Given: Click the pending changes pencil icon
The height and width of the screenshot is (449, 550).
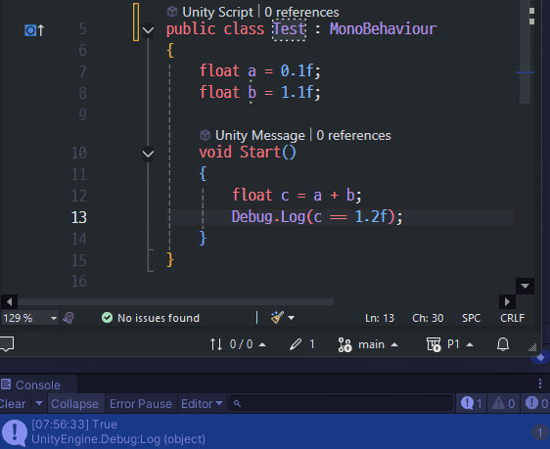Looking at the screenshot, I should pyautogui.click(x=296, y=344).
